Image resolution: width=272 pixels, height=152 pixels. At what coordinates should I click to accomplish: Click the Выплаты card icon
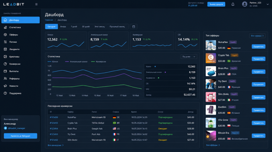click(5, 71)
